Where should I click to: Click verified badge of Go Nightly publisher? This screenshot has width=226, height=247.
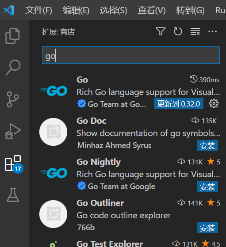tap(82, 186)
